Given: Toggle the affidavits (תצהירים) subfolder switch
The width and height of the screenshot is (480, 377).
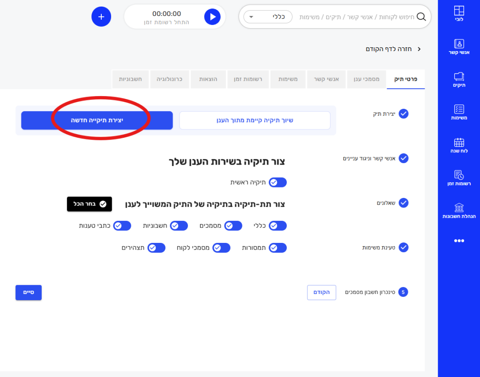Looking at the screenshot, I should pyautogui.click(x=157, y=248).
